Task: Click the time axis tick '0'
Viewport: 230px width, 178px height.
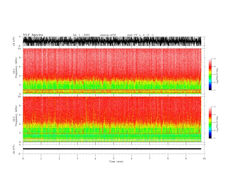Action: (23, 159)
